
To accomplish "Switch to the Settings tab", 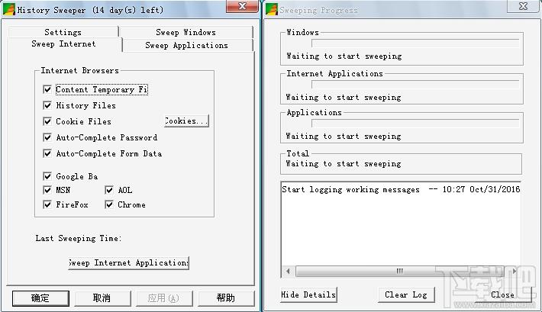I will point(63,32).
